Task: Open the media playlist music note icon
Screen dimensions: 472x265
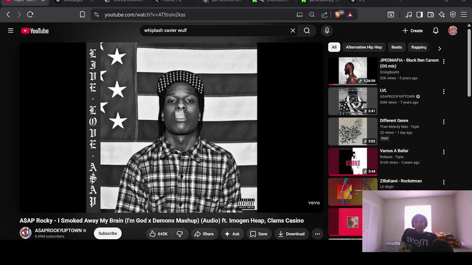Action: [409, 15]
